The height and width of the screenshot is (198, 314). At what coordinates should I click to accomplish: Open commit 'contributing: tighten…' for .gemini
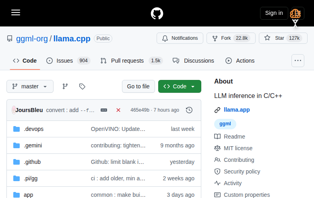[x=118, y=145]
